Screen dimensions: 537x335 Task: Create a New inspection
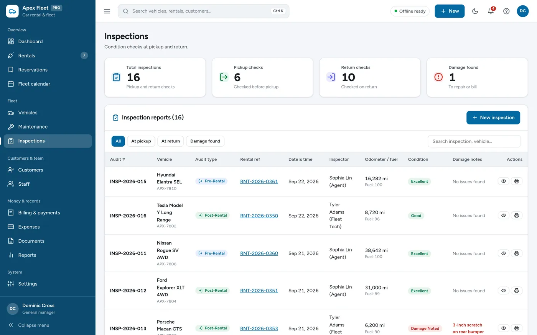[x=493, y=118]
